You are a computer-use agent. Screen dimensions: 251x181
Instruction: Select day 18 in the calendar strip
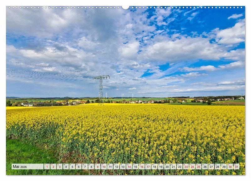pyautogui.click(x=154, y=167)
